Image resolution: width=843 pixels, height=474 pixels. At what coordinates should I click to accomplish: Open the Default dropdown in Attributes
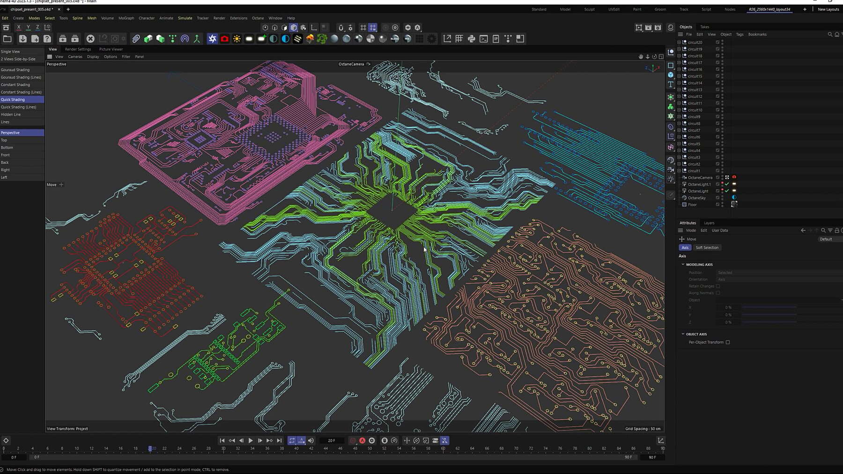click(830, 239)
